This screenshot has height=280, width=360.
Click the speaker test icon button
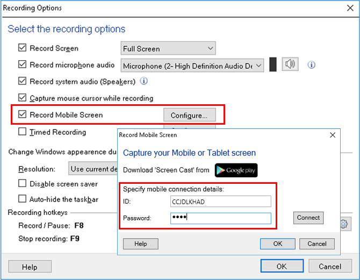290,64
